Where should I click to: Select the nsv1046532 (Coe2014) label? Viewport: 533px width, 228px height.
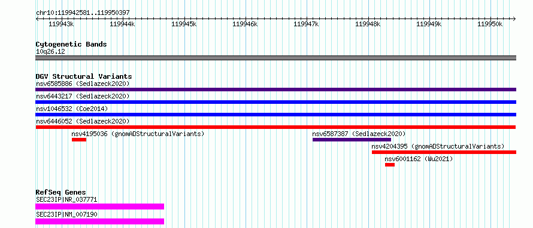pyautogui.click(x=72, y=109)
